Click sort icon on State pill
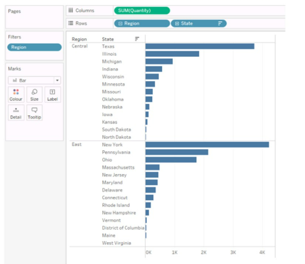Viewport: 305px width, 264px height. pos(220,24)
